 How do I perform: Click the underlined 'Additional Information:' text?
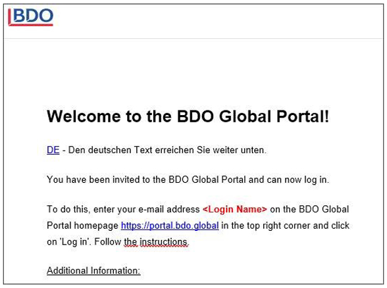(x=93, y=271)
